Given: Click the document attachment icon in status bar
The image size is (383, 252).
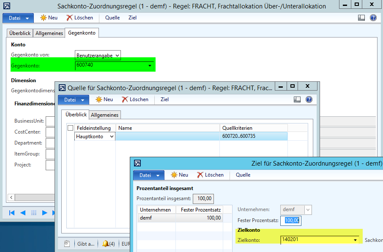Looking at the screenshot, I should tap(67, 244).
